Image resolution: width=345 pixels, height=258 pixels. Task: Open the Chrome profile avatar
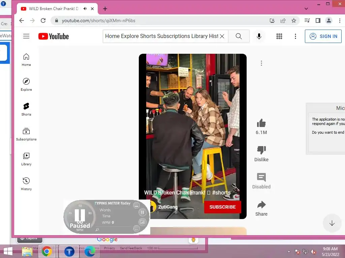click(x=329, y=20)
